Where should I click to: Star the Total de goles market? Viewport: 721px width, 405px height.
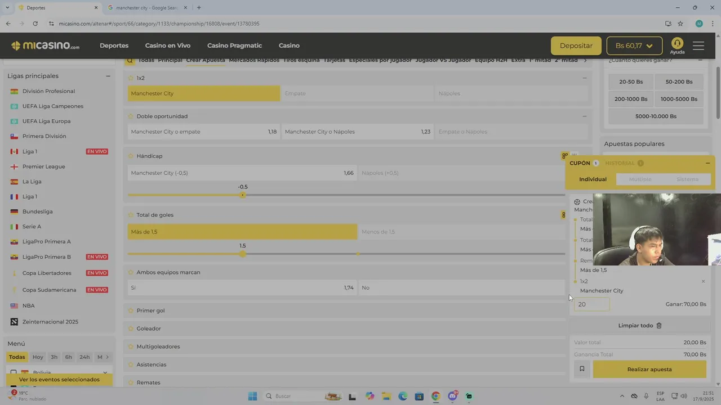point(131,215)
